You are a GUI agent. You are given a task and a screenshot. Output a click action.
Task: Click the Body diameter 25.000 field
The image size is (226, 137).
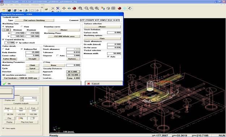pos(33,52)
